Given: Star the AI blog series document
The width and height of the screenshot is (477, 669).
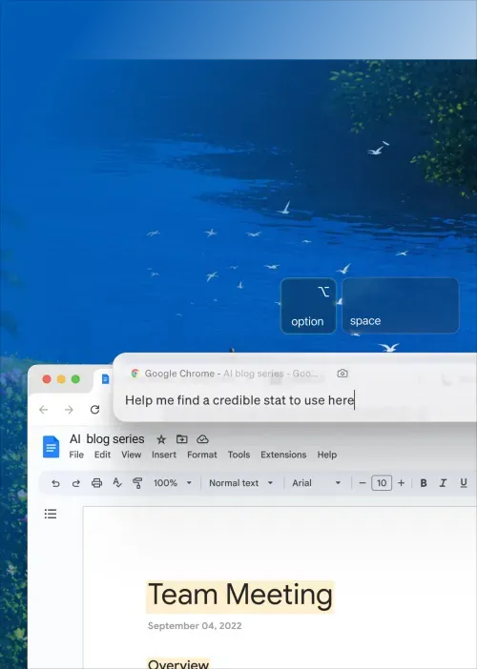Looking at the screenshot, I should coord(161,439).
